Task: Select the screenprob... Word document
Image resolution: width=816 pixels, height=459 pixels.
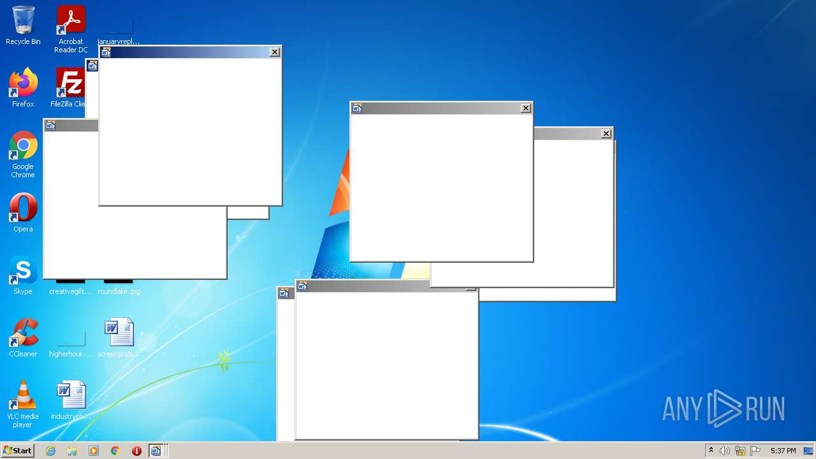Action: (x=119, y=338)
